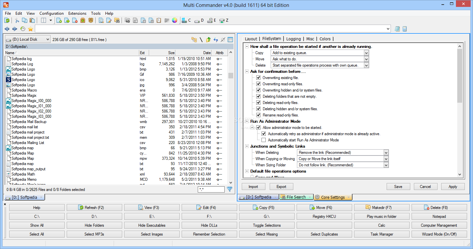Collapse Ask for confirmation before section
Image resolution: width=473 pixels, height=249 pixels.
click(247, 72)
